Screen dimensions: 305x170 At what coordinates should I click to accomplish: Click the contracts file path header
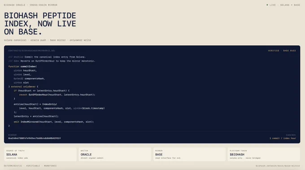tap(32, 51)
